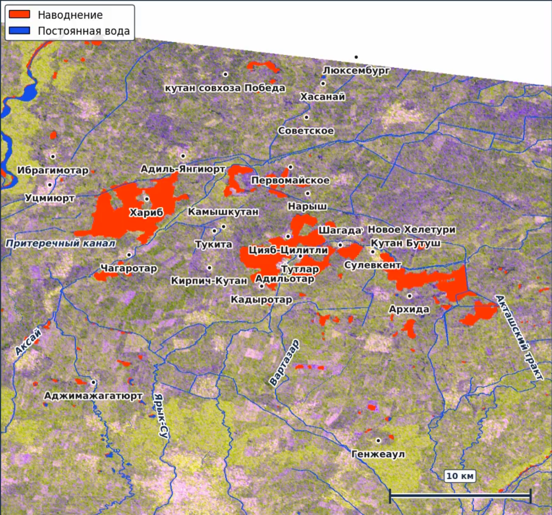Select the Кирпич-Кутан label

[x=209, y=281]
